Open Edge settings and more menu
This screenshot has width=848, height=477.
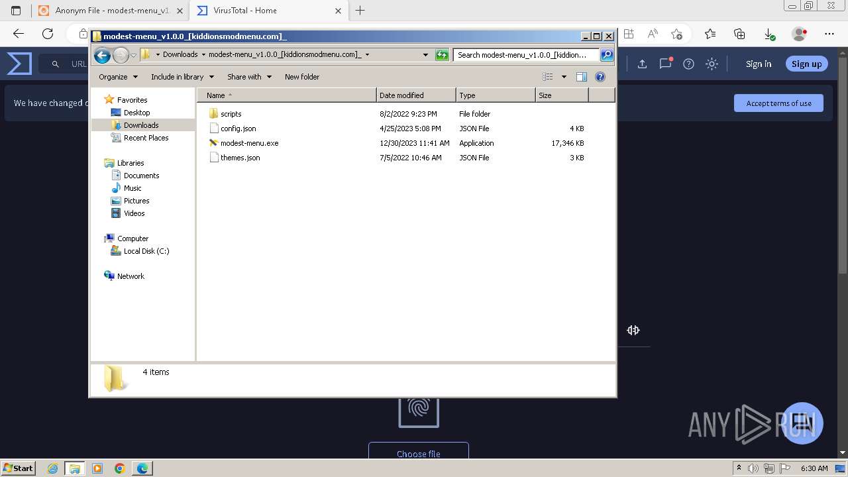point(829,34)
